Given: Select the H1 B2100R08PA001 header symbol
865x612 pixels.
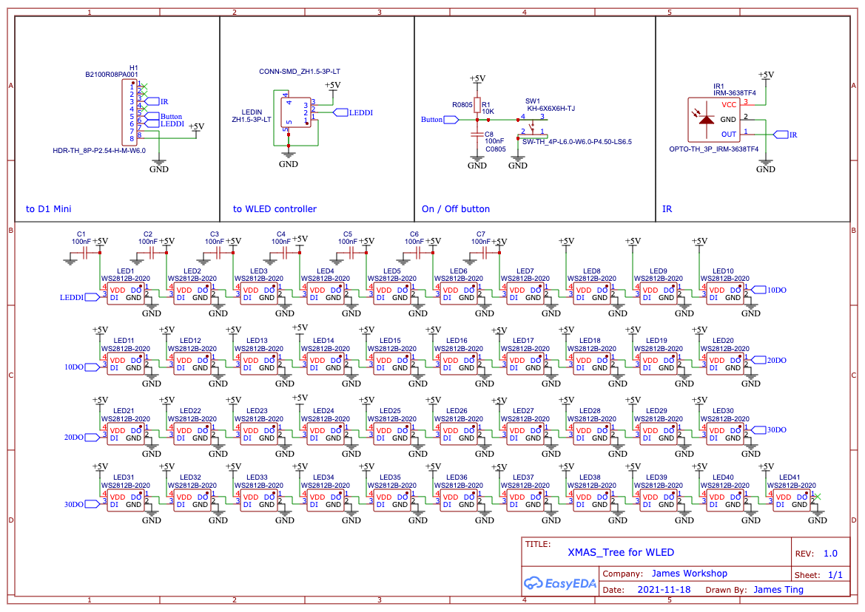Looking at the screenshot, I should pos(130,111).
